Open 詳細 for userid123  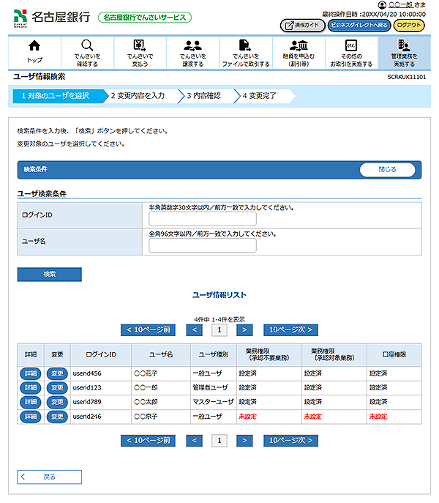click(31, 387)
